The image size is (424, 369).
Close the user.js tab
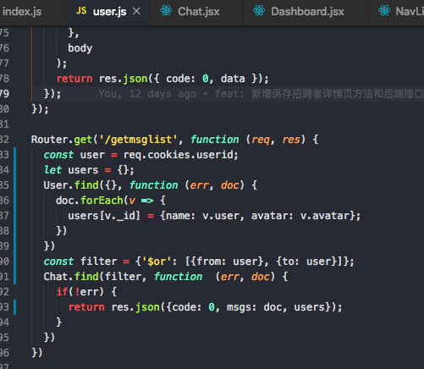(136, 11)
